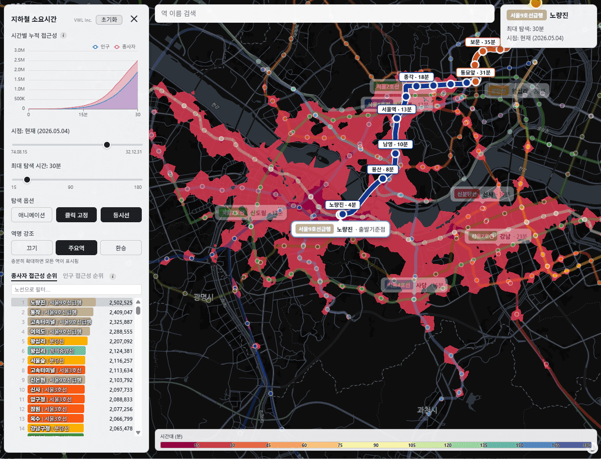The image size is (601, 459).
Task: Click the faded 신도림 station label
Action: click(x=250, y=213)
